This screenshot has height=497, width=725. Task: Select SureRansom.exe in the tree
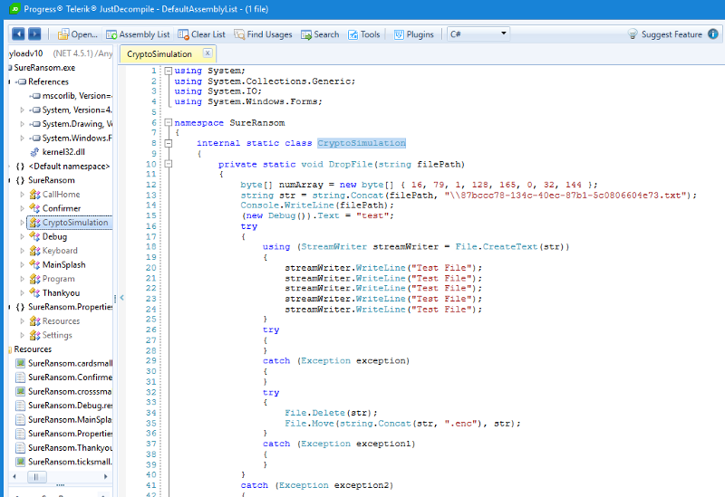pos(44,67)
